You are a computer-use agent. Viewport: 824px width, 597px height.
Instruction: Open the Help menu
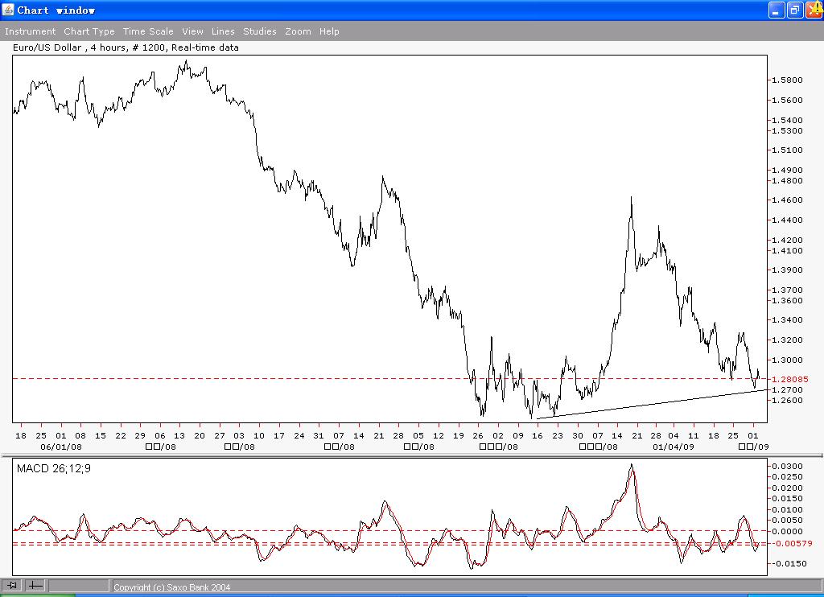pos(329,31)
